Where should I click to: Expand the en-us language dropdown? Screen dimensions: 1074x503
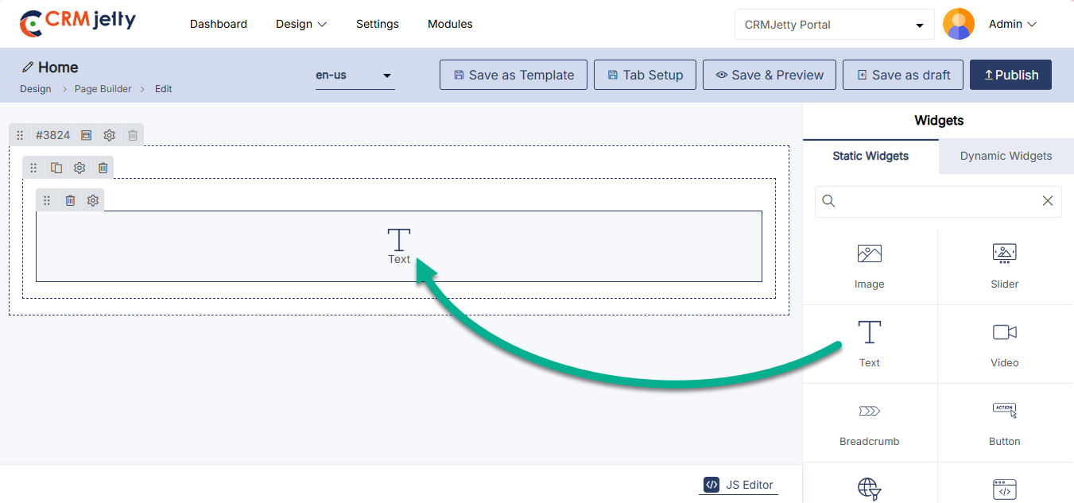pos(355,75)
